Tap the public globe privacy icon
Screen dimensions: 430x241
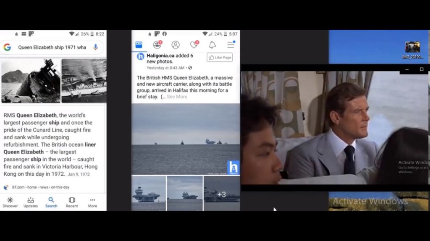point(190,68)
